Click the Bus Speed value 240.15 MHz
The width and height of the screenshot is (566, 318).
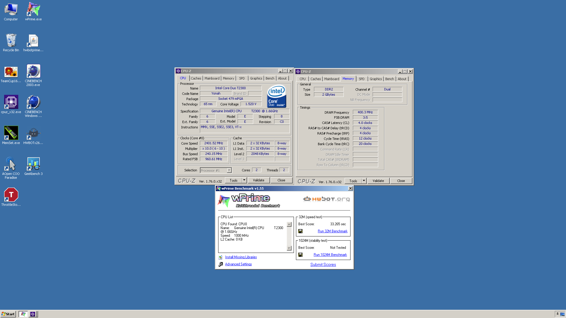click(x=214, y=154)
